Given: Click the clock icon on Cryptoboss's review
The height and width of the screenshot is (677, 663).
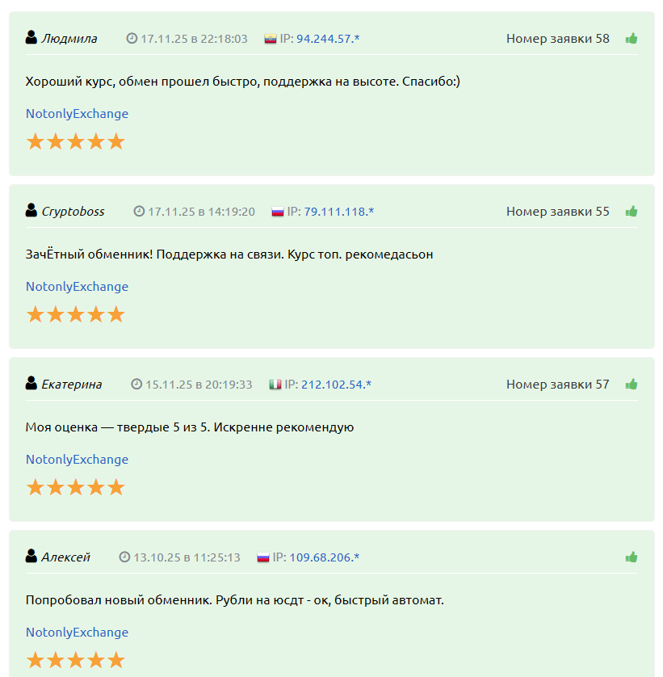Looking at the screenshot, I should pyautogui.click(x=137, y=211).
